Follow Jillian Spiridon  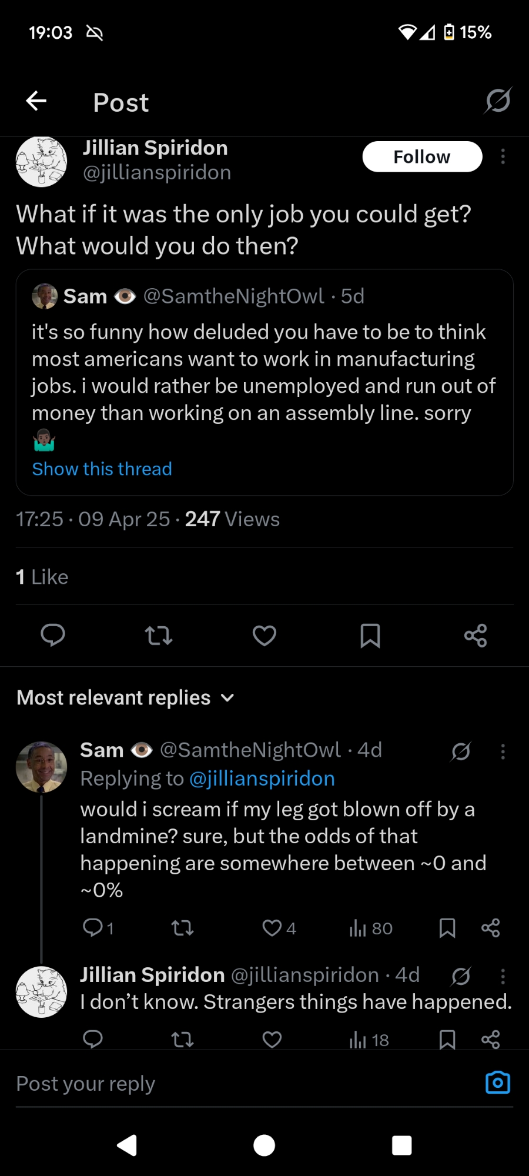[422, 157]
